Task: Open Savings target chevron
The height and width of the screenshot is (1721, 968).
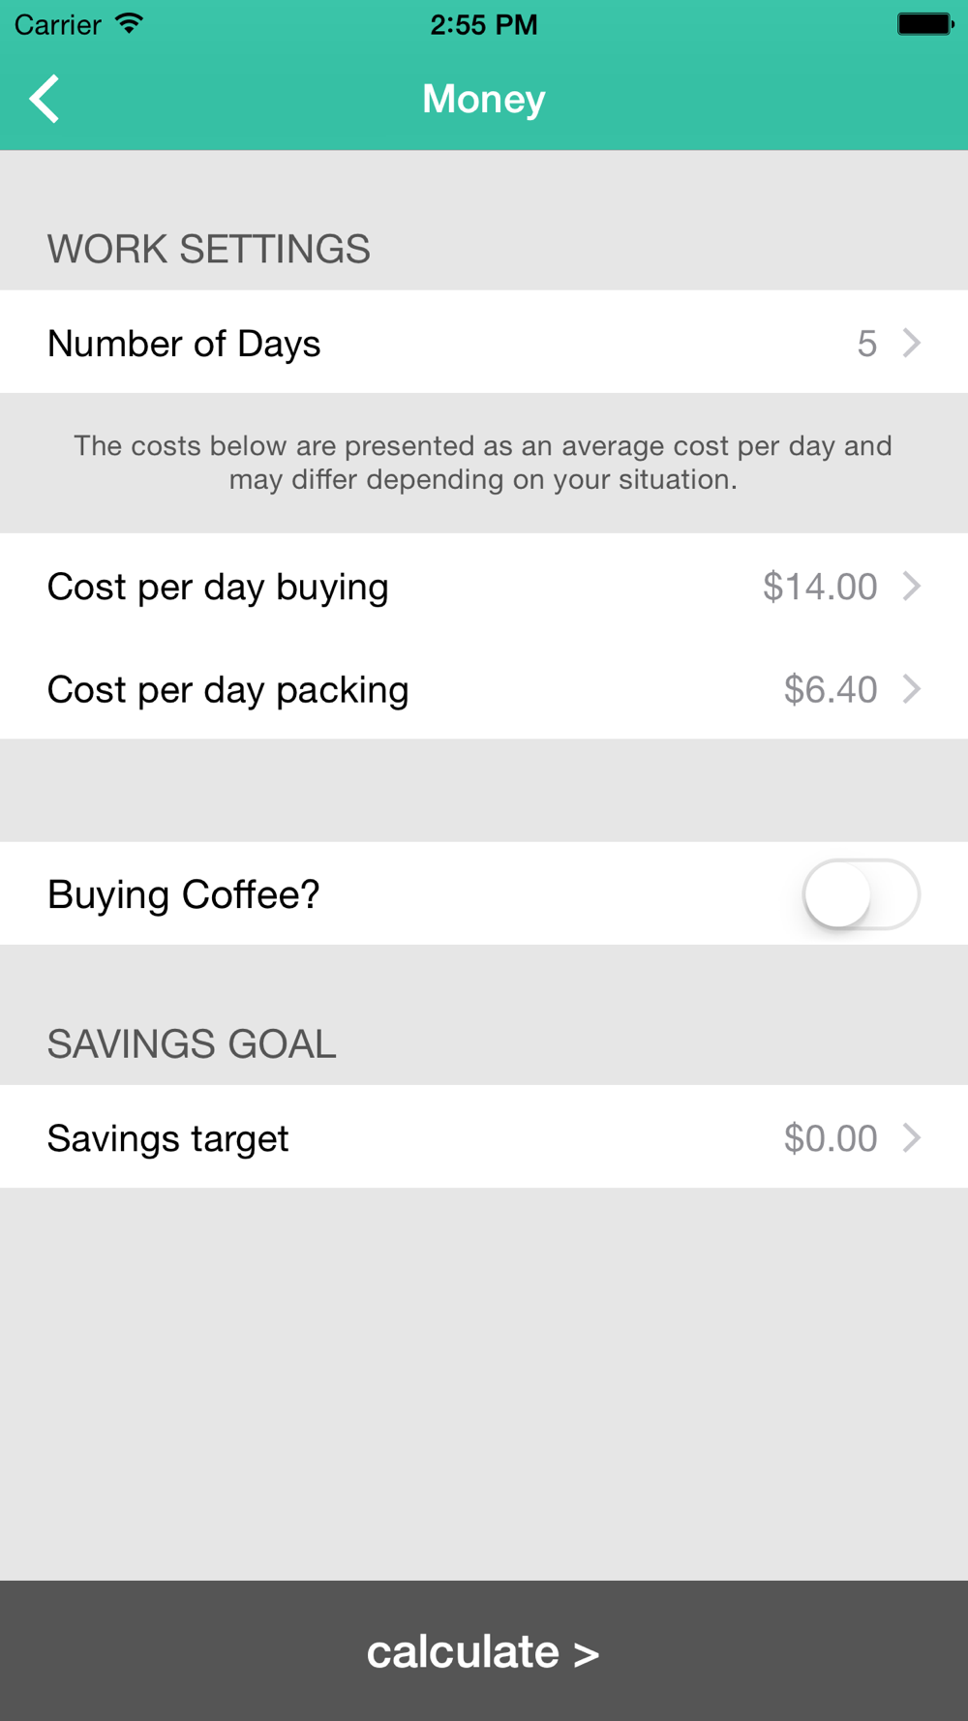Action: tap(912, 1137)
